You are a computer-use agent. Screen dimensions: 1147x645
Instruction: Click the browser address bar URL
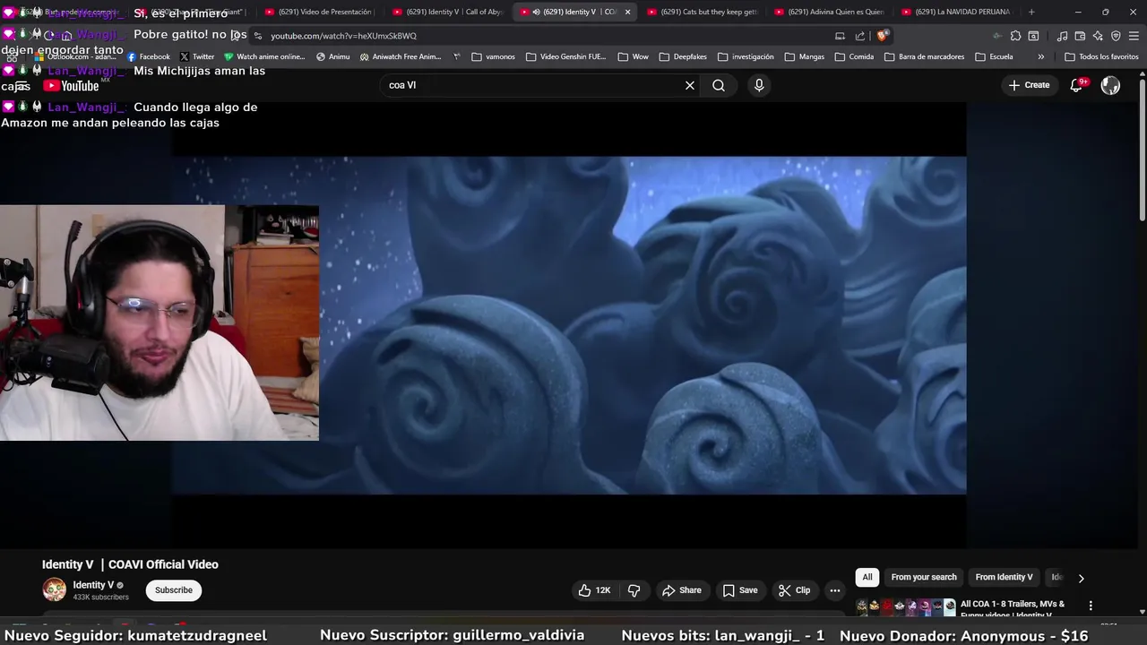[x=344, y=36]
